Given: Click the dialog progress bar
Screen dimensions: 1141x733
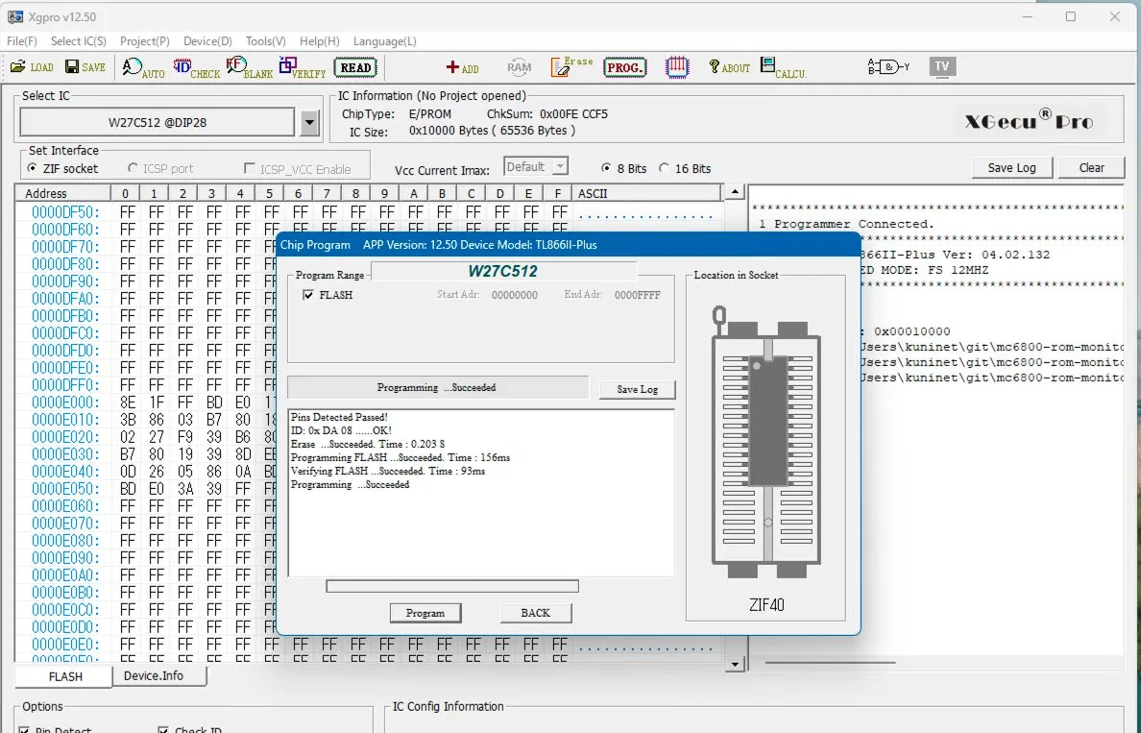Looking at the screenshot, I should pyautogui.click(x=452, y=586).
